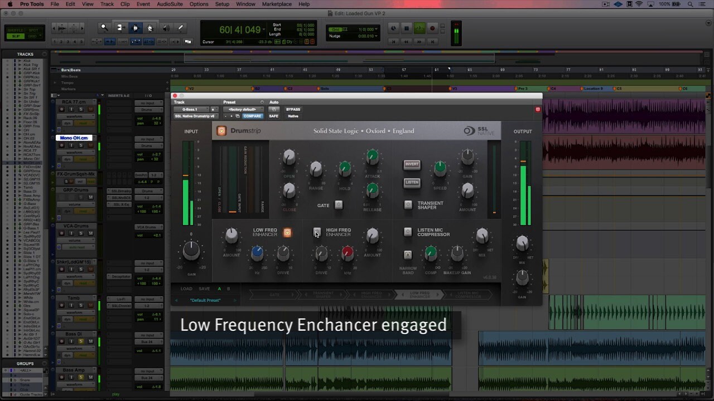Click the Output Gain knob

[522, 276]
